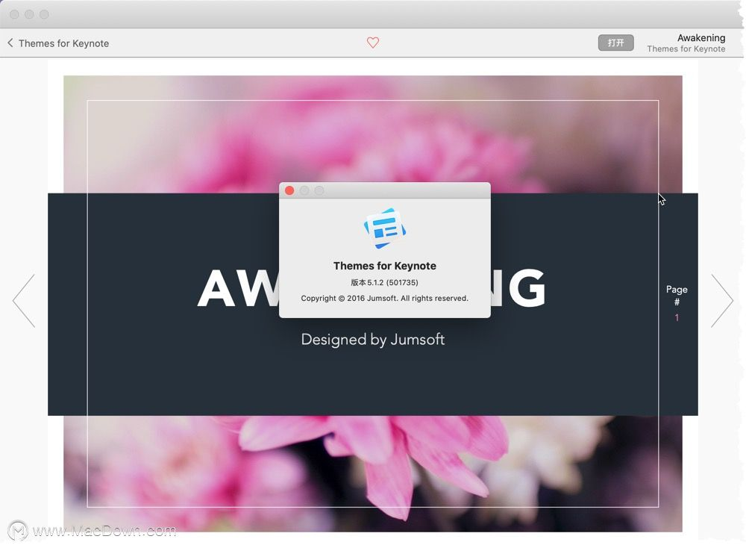Click the heart favorite icon
This screenshot has width=746, height=545.
[x=373, y=43]
